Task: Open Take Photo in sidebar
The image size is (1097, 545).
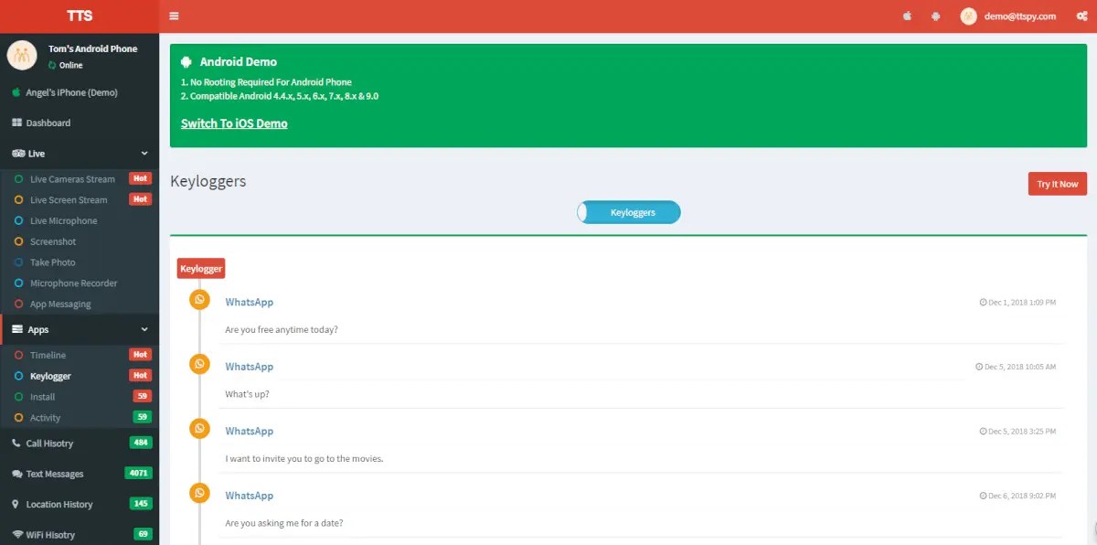Action: [52, 262]
